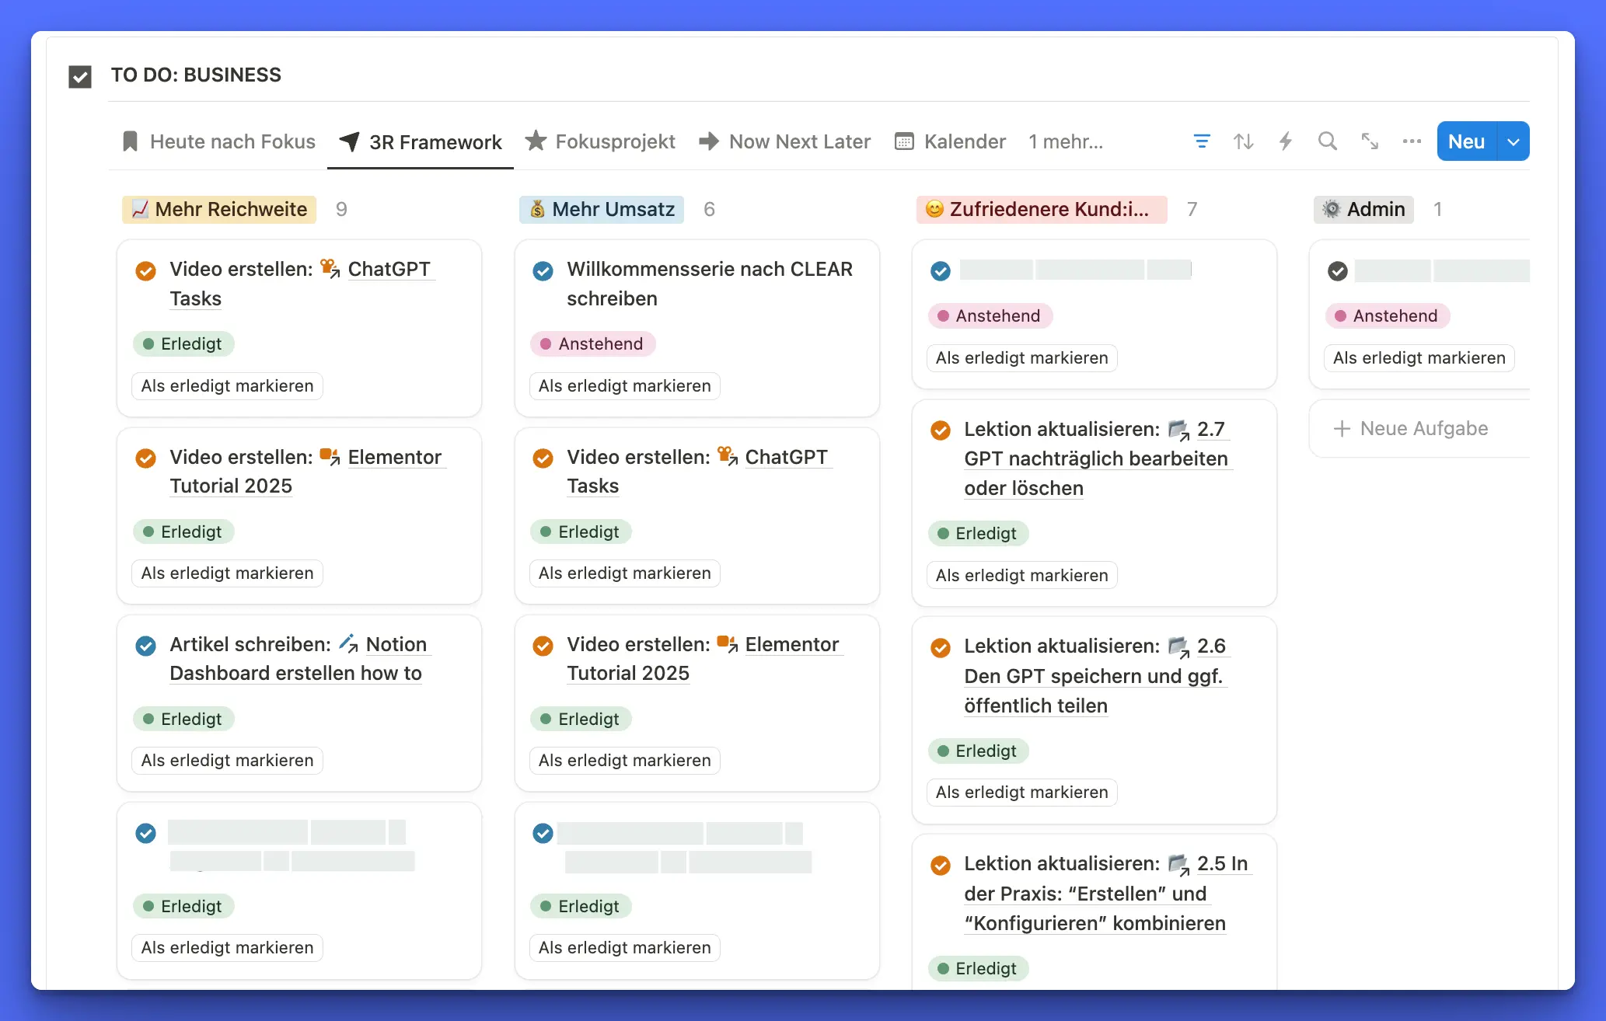Click the lightning bolt automations icon
Screen dimensions: 1606x1021
coord(1286,141)
